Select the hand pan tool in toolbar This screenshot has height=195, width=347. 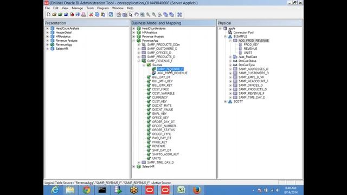coord(137,15)
